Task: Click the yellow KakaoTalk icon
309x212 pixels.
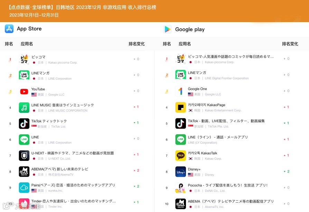Action: (180, 156)
